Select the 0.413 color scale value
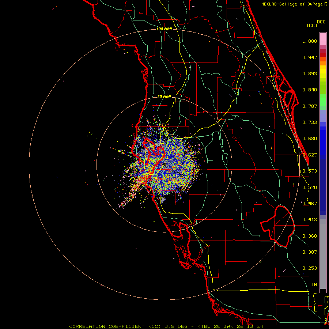 click(x=310, y=220)
